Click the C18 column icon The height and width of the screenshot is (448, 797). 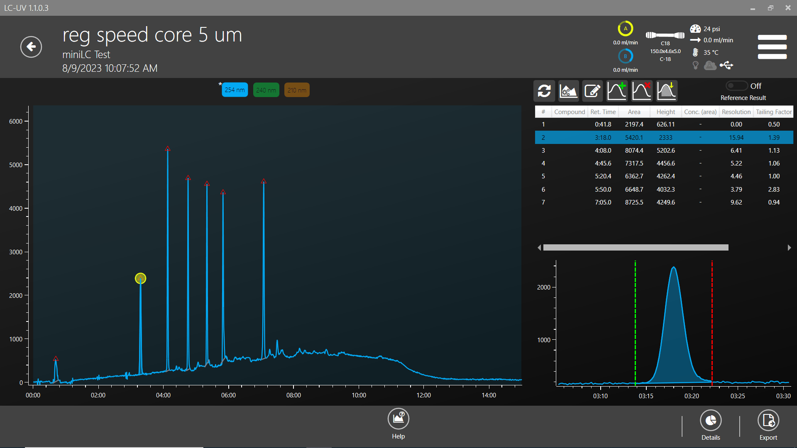pyautogui.click(x=665, y=36)
